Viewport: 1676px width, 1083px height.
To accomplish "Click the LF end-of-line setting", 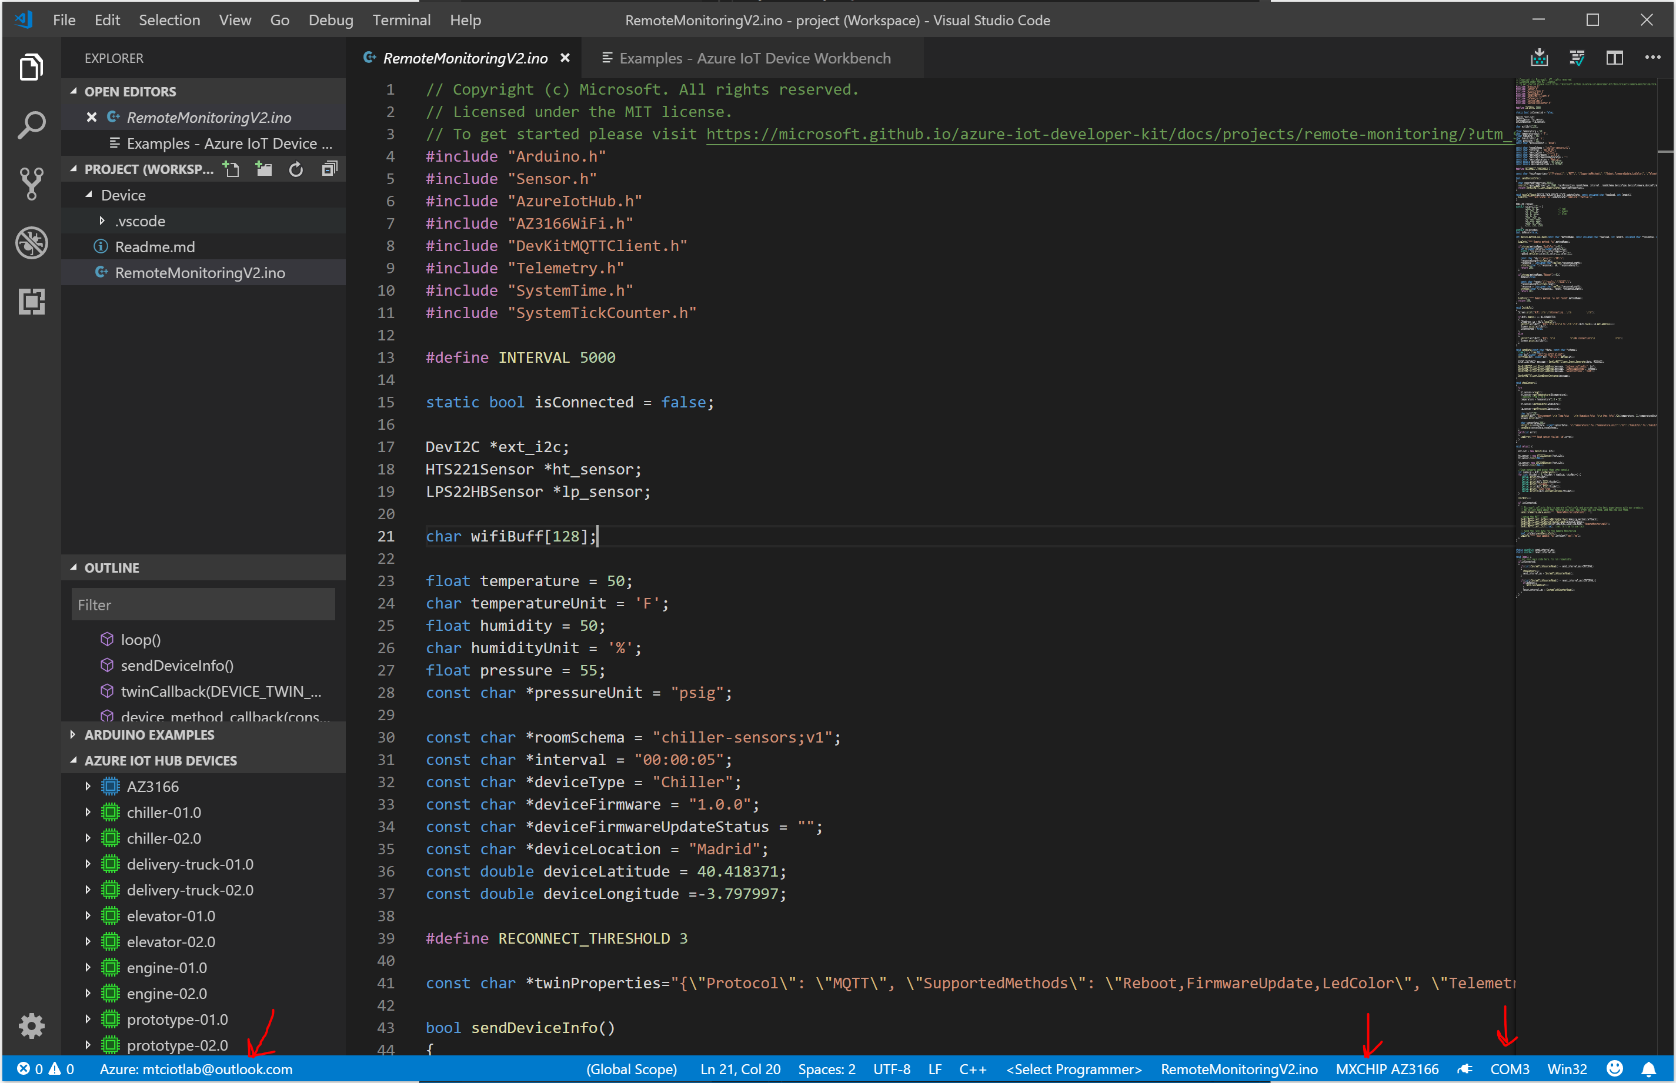I will 934,1069.
